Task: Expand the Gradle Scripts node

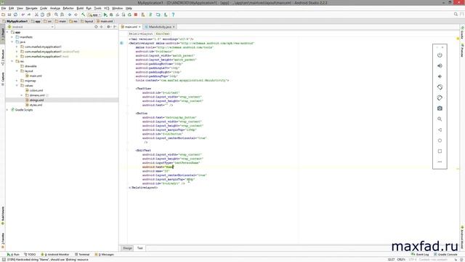Action: (x=8, y=110)
